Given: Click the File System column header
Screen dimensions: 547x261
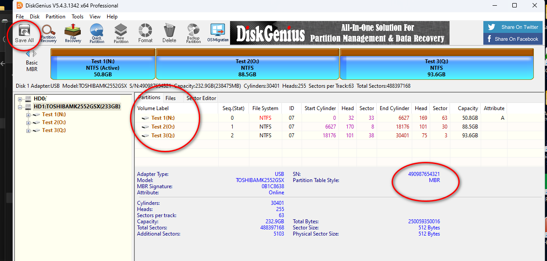Looking at the screenshot, I should pyautogui.click(x=265, y=108).
